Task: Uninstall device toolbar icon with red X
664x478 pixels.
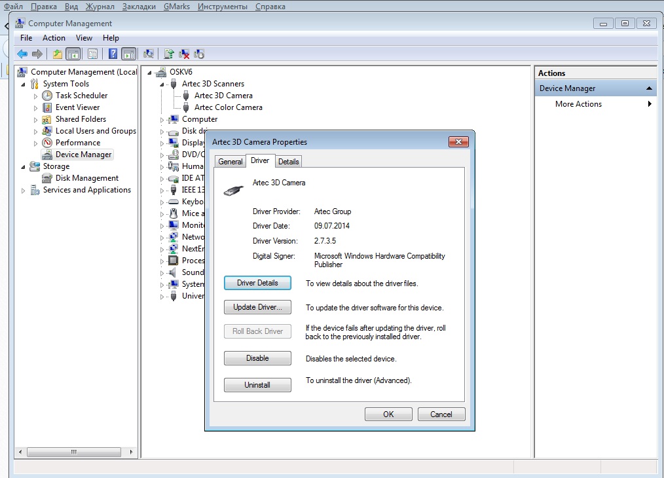Action: (184, 54)
